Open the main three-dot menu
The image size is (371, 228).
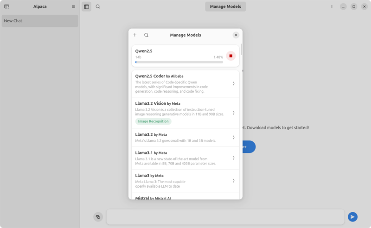tap(332, 6)
